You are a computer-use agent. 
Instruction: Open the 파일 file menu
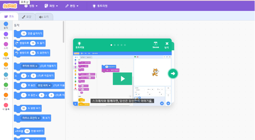point(51,6)
